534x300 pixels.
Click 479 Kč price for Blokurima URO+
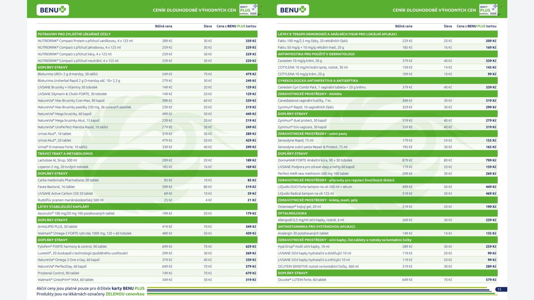(251, 74)
